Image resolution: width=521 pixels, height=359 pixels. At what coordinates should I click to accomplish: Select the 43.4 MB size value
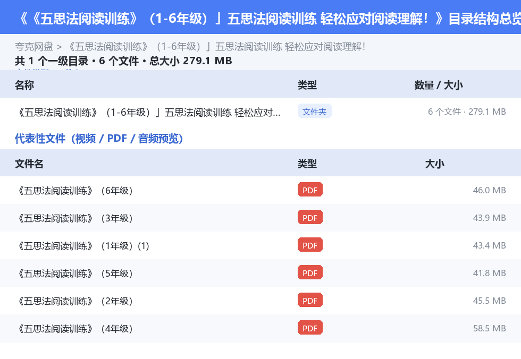[x=489, y=245]
